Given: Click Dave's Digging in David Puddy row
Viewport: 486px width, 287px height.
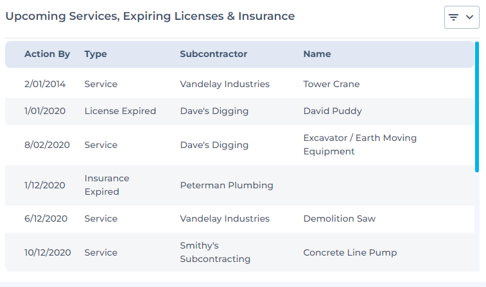Looking at the screenshot, I should [214, 111].
